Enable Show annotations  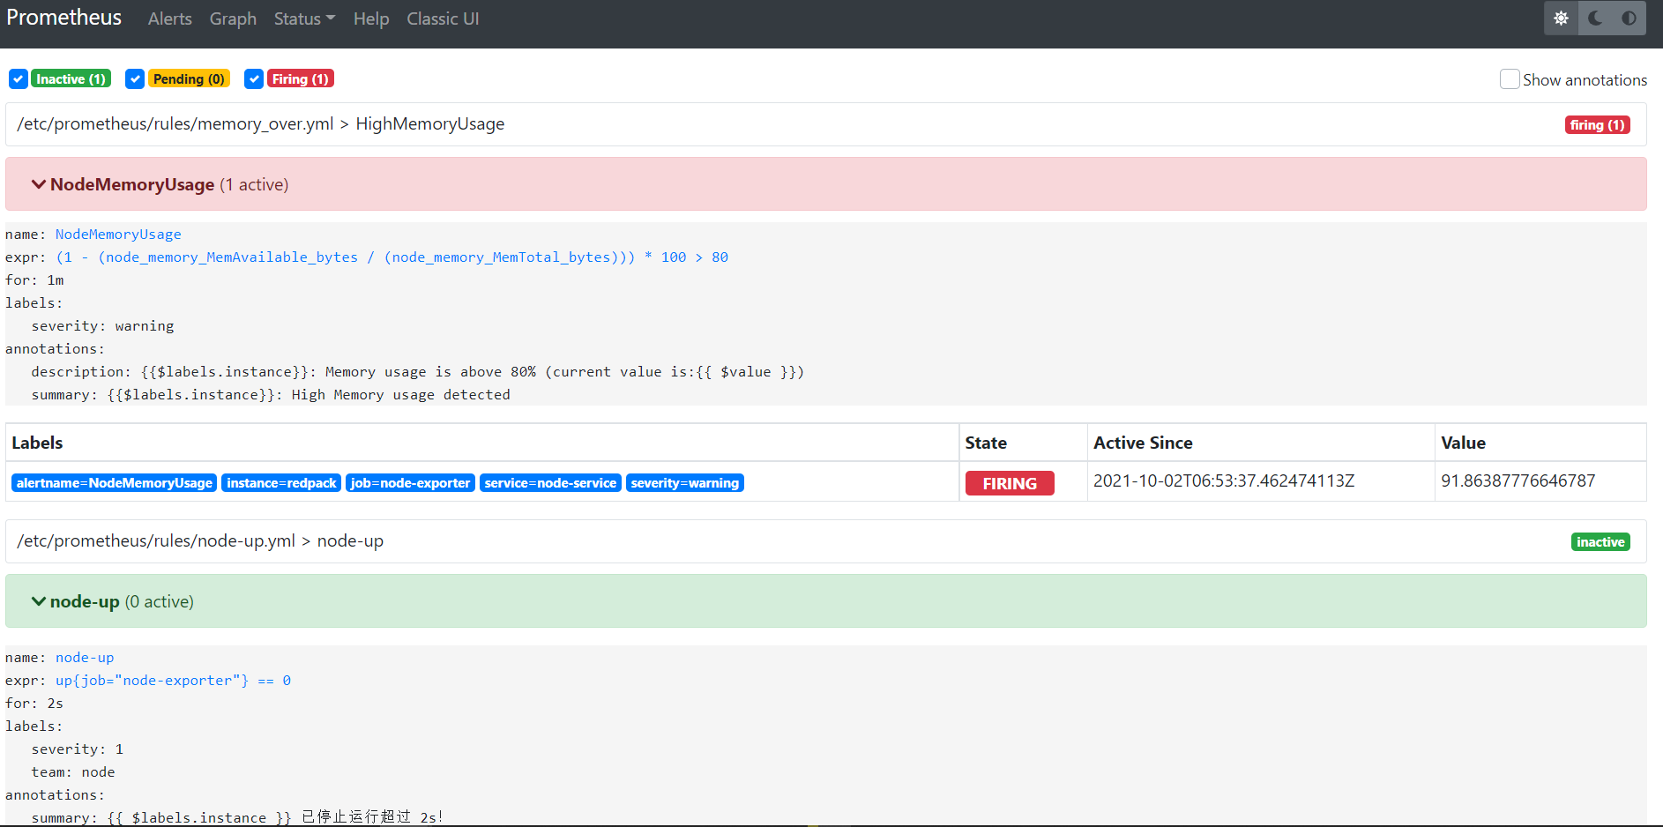pyautogui.click(x=1510, y=78)
